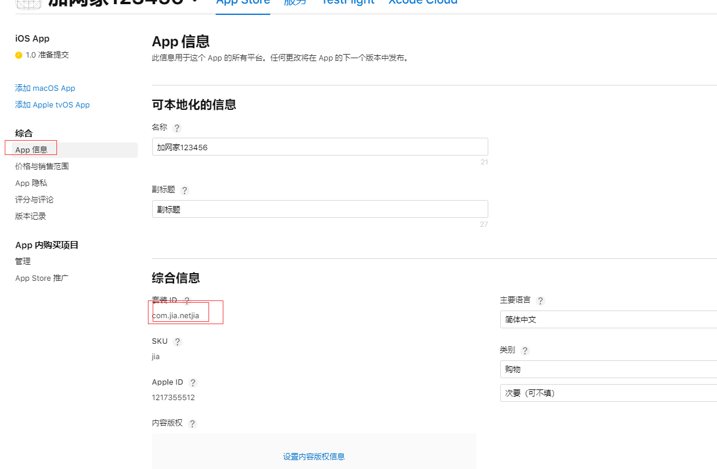Switch to the TestFlight tab
The width and height of the screenshot is (717, 469).
tap(348, 3)
